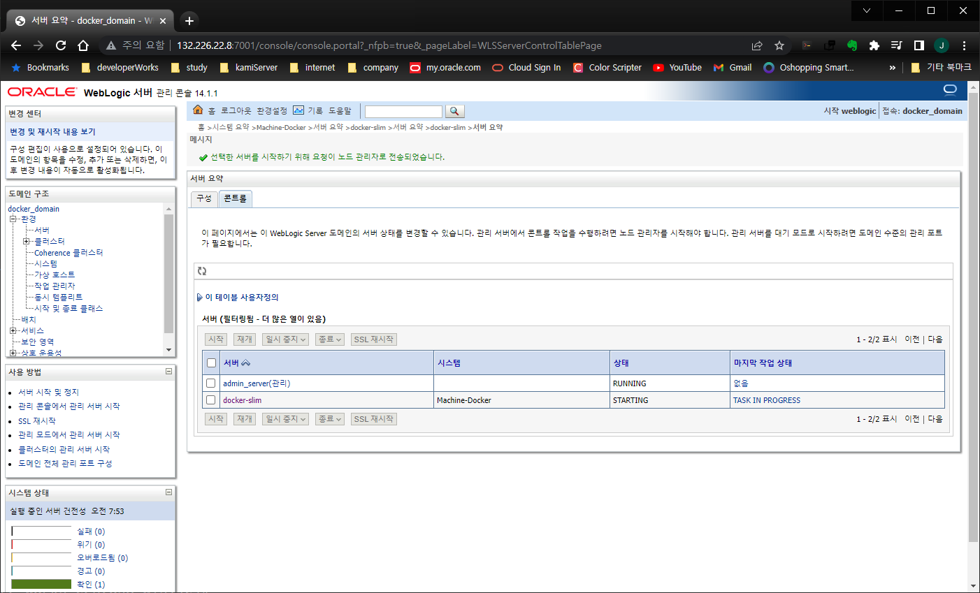Collapse the 사용 방법 panel
Screen dimensions: 980x593
168,372
